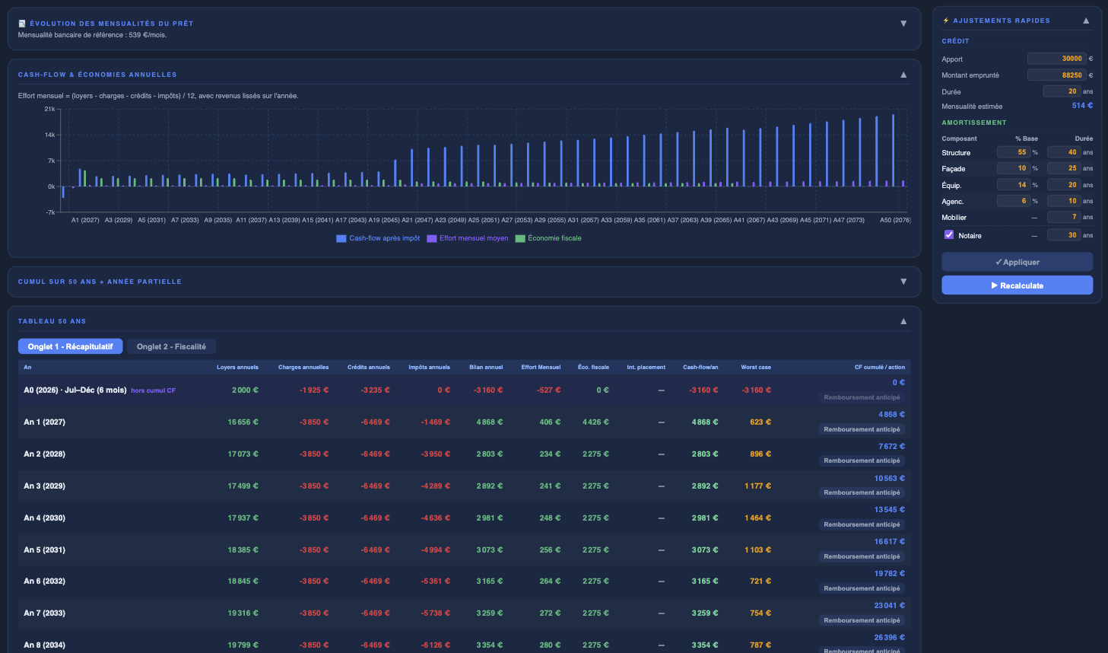1108x653 pixels.
Task: Toggle the Cash-flow après impôt legend entry
Action: (341, 237)
